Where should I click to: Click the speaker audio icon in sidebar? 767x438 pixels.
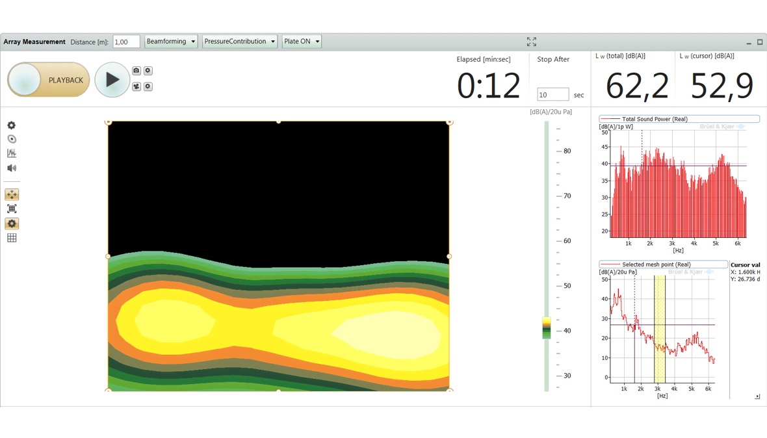point(12,168)
